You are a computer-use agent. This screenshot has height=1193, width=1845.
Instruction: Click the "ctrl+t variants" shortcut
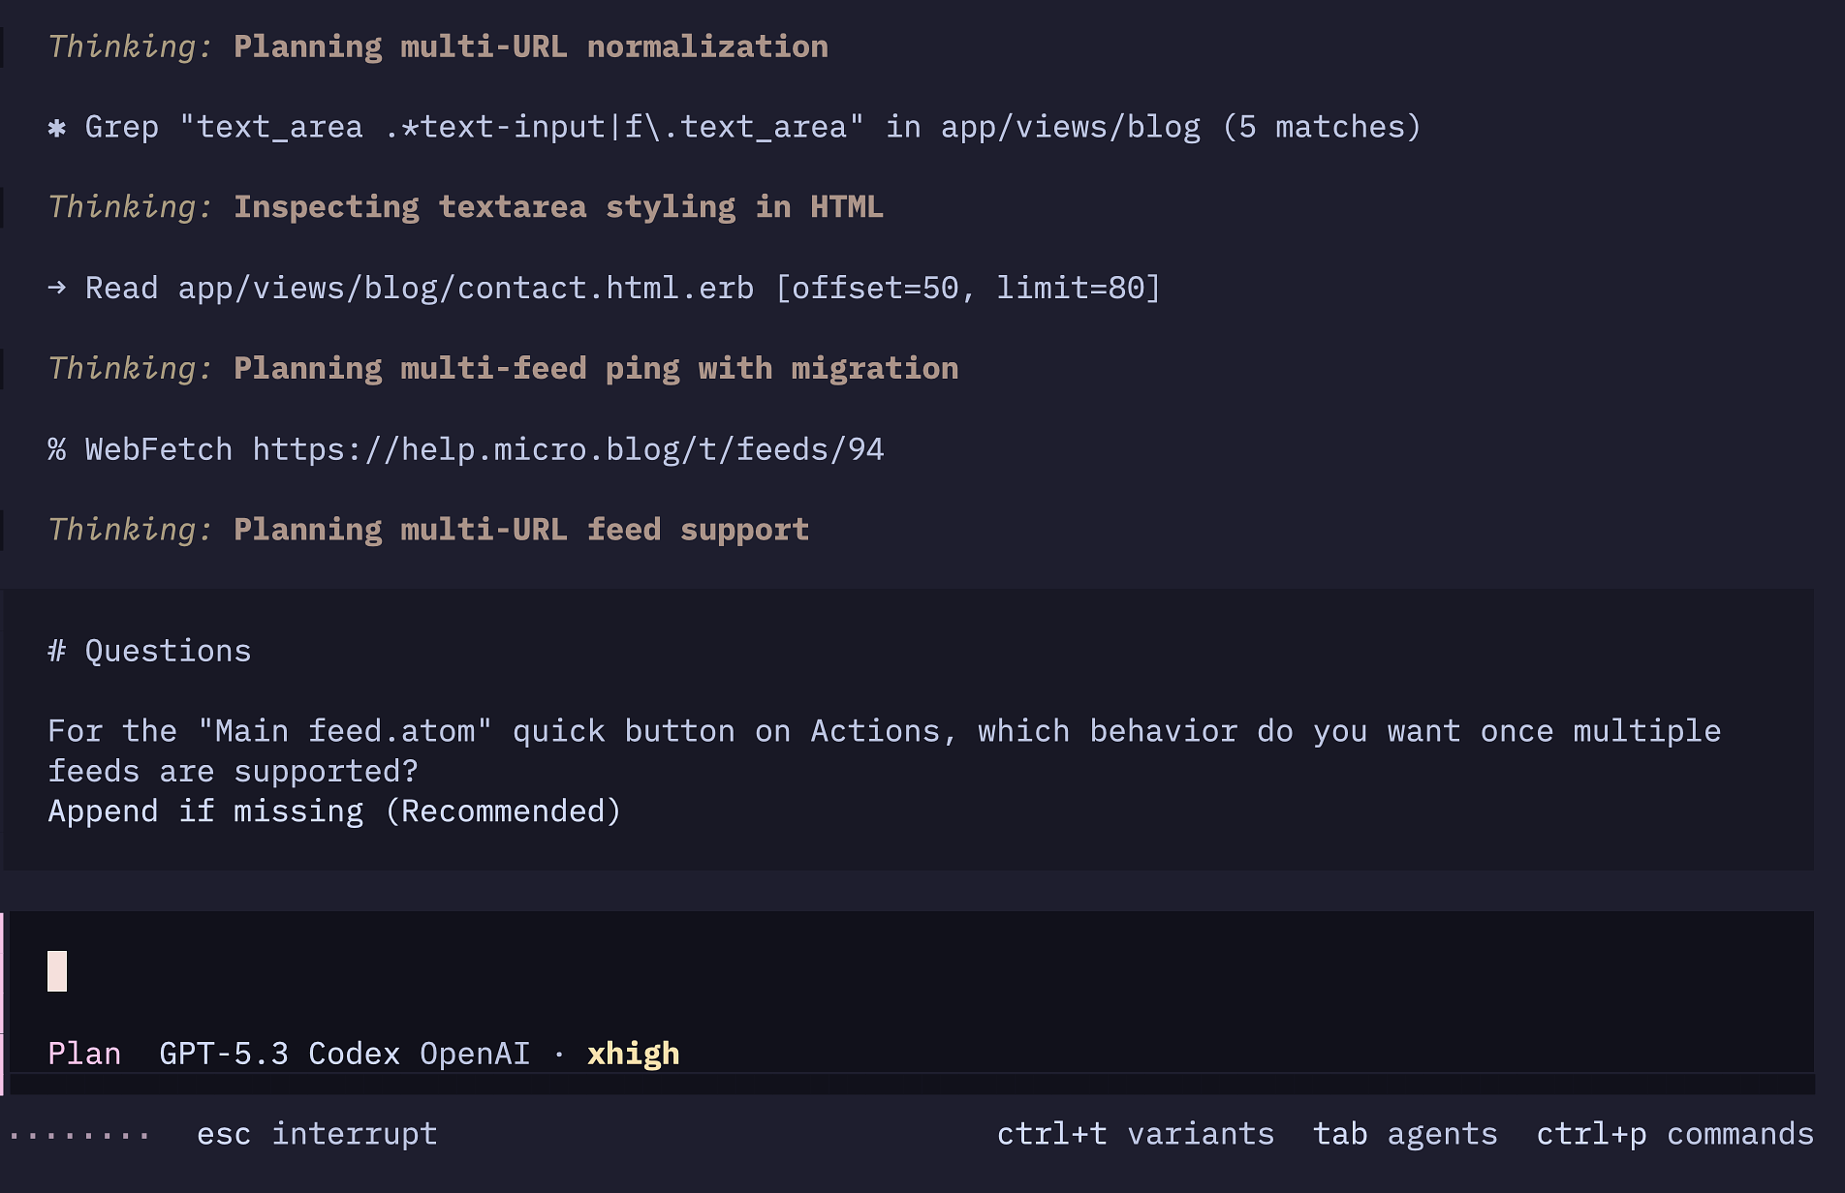tap(1135, 1134)
